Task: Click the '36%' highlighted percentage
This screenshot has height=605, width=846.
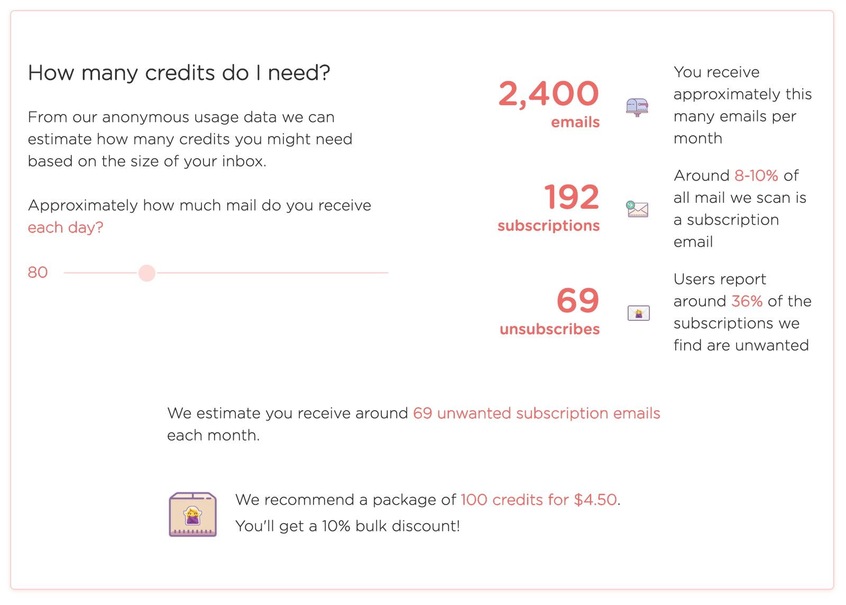Action: [747, 301]
